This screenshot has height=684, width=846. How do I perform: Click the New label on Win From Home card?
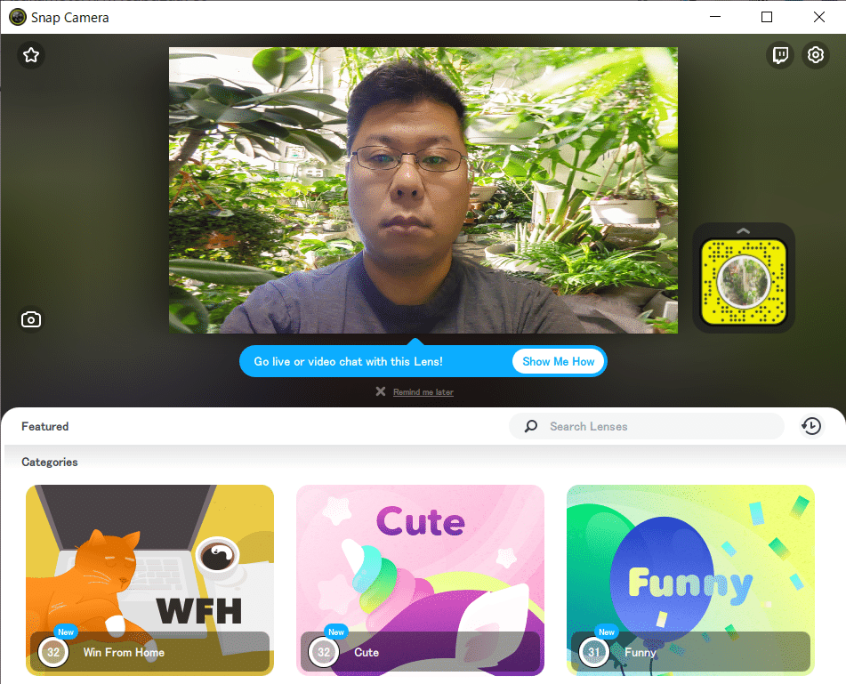point(66,632)
